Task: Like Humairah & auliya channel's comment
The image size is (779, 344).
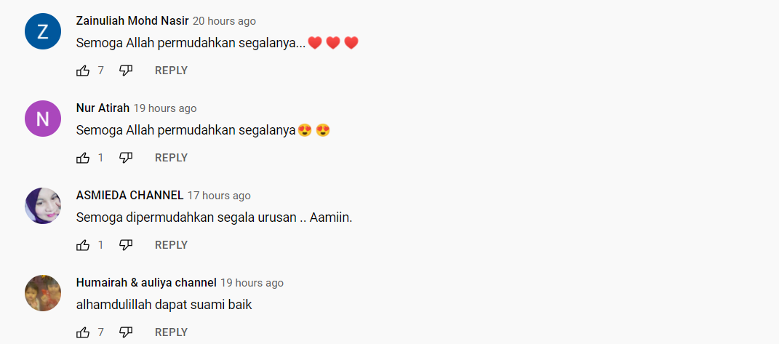Action: coord(83,332)
